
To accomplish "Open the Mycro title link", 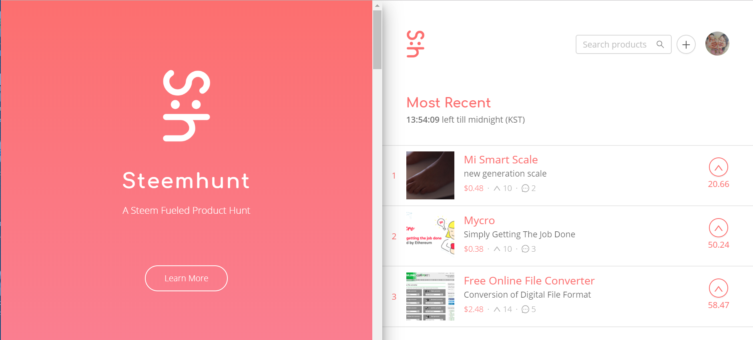I will click(479, 221).
